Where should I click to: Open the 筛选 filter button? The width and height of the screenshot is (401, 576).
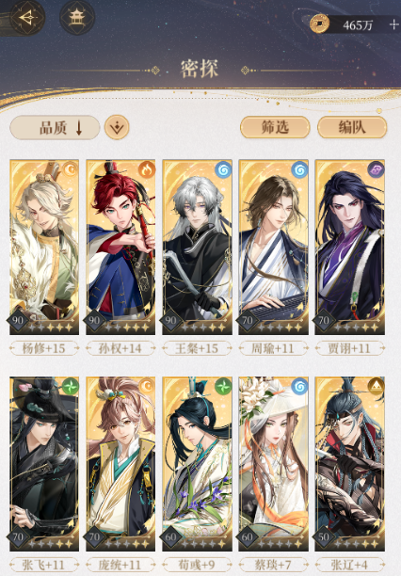coord(275,127)
